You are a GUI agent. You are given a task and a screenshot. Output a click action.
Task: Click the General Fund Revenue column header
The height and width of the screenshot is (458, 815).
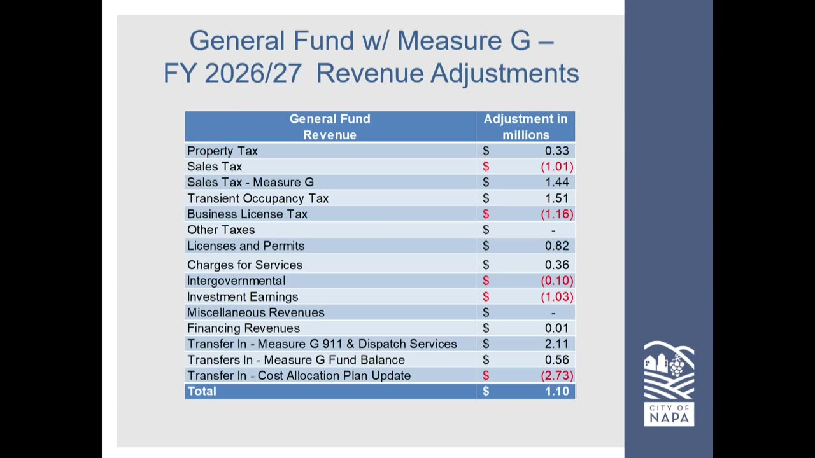[x=330, y=127]
